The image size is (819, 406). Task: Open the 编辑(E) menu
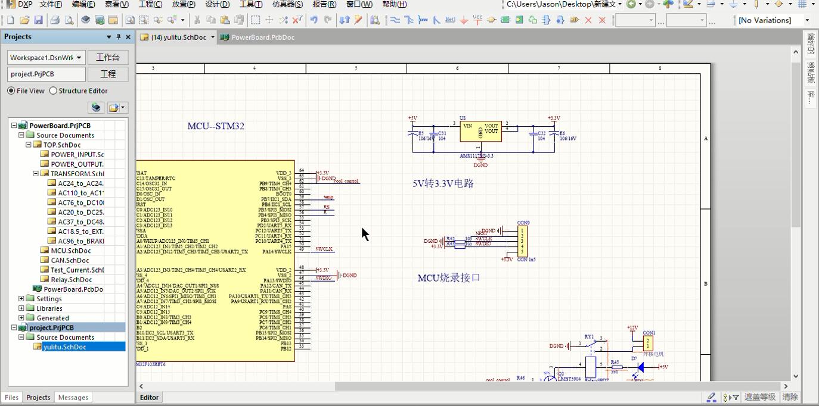[x=83, y=4]
